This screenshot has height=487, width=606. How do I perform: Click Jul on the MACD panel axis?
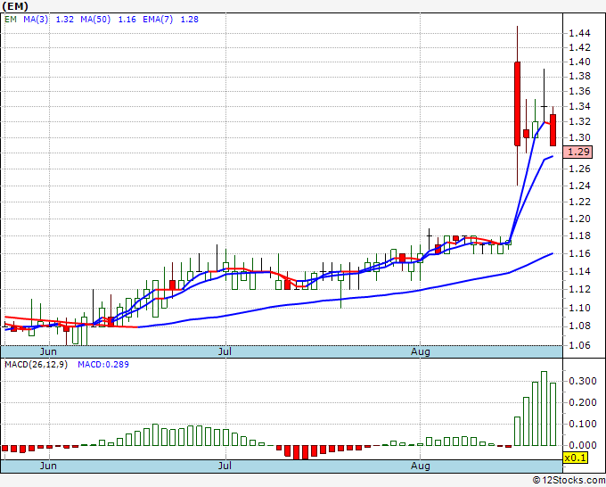coord(225,466)
